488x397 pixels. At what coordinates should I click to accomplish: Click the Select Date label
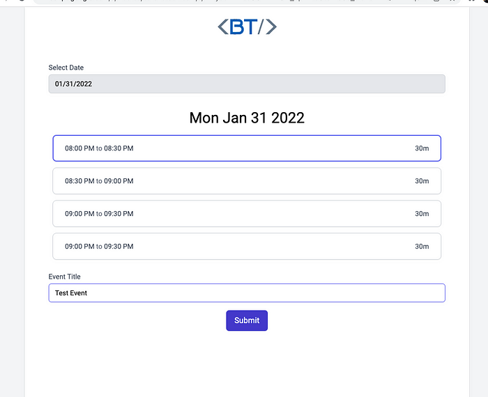point(66,68)
